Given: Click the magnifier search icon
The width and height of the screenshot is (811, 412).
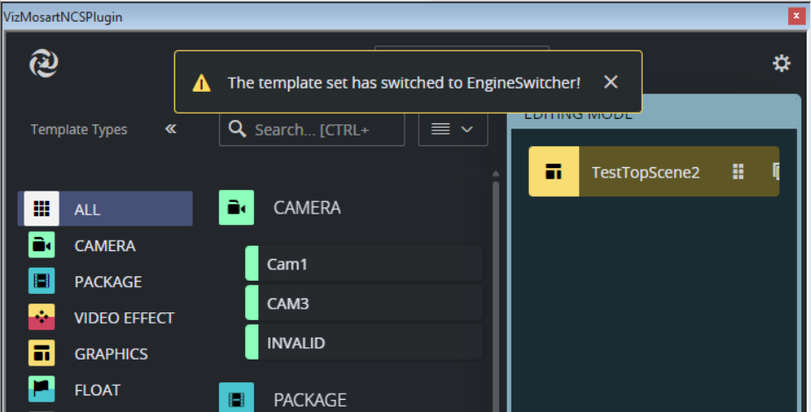Looking at the screenshot, I should pos(236,129).
